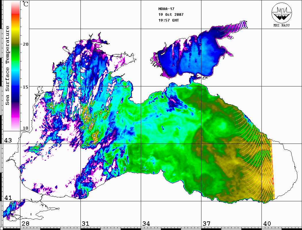The height and width of the screenshot is (230, 302).
Task: Click the '19:57 GMT' time text
Action: (168, 20)
